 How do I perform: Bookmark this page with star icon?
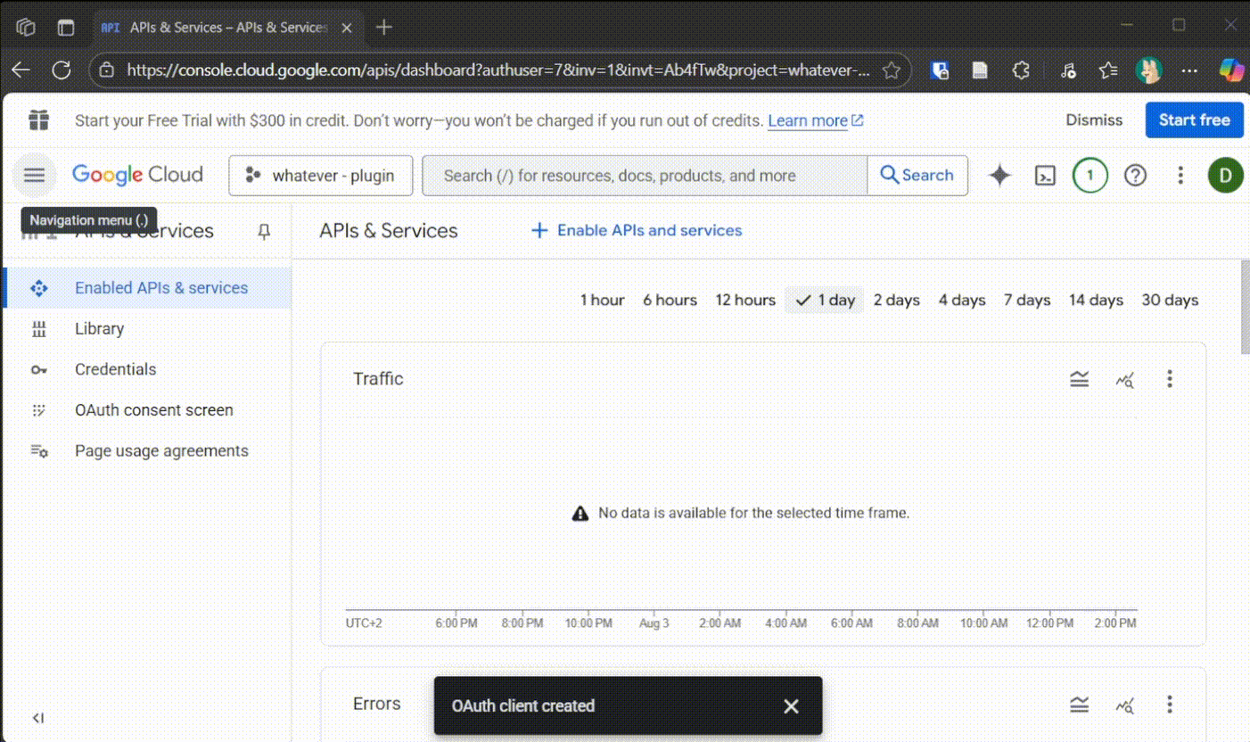point(891,70)
